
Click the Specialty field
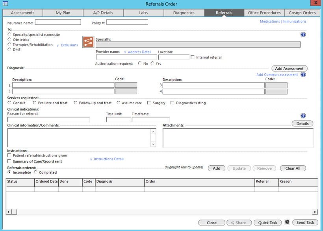point(198,44)
